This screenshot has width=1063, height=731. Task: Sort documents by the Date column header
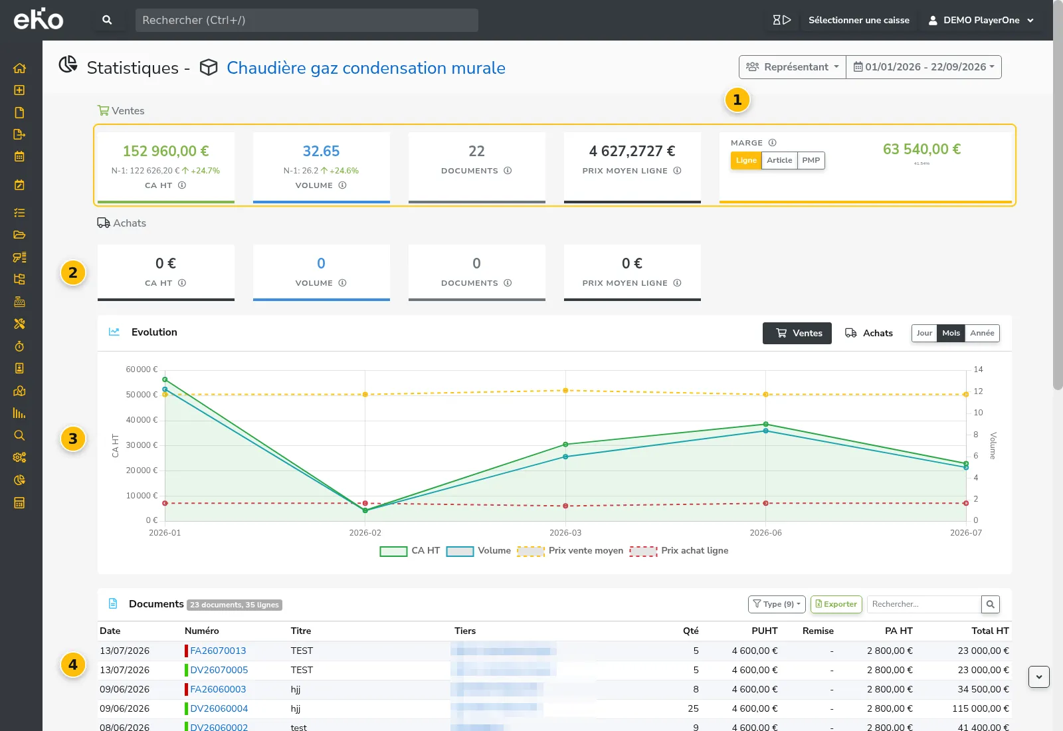110,631
